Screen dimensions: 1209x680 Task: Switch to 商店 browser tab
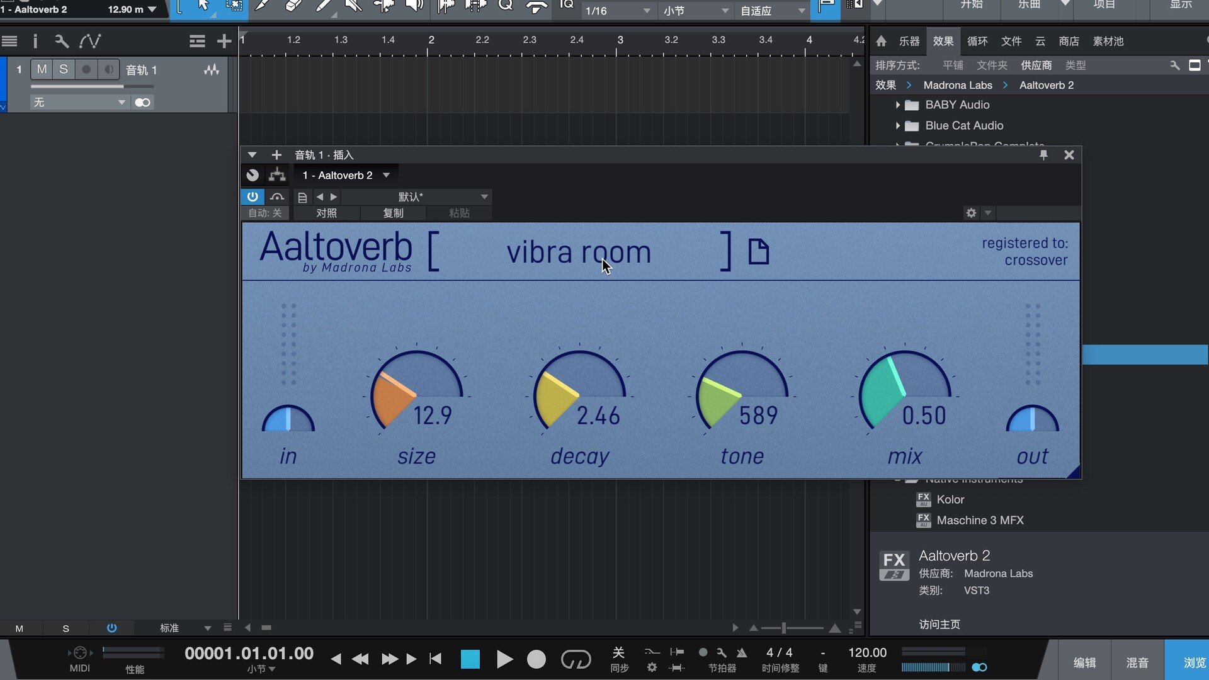[1069, 42]
